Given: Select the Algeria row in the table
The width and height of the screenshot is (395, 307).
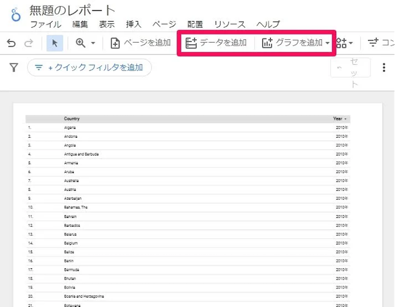Looking at the screenshot, I should pyautogui.click(x=70, y=128).
